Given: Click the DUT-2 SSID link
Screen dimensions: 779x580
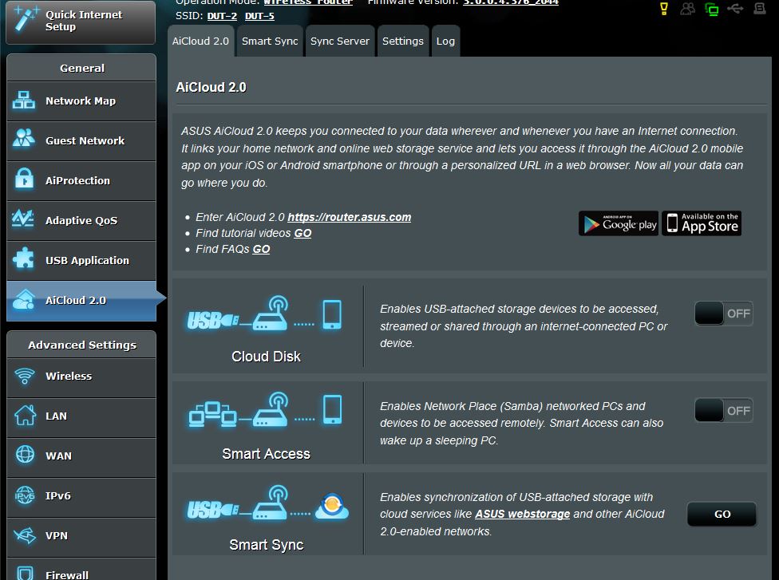Looking at the screenshot, I should tap(222, 16).
